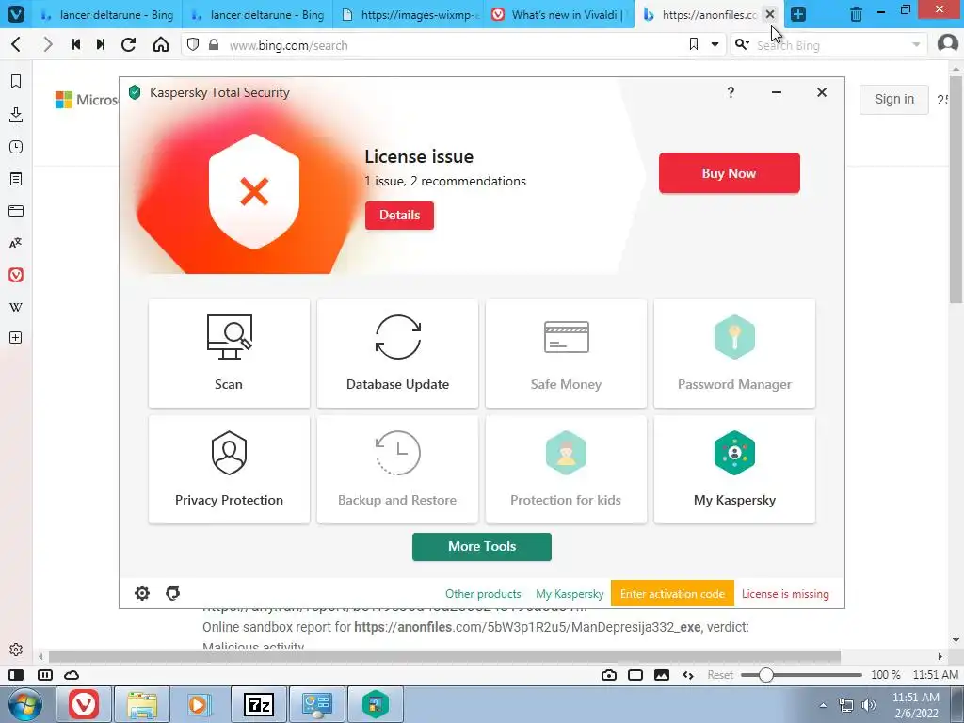Click Enter activation code
Screen dimensions: 964x723
point(672,594)
